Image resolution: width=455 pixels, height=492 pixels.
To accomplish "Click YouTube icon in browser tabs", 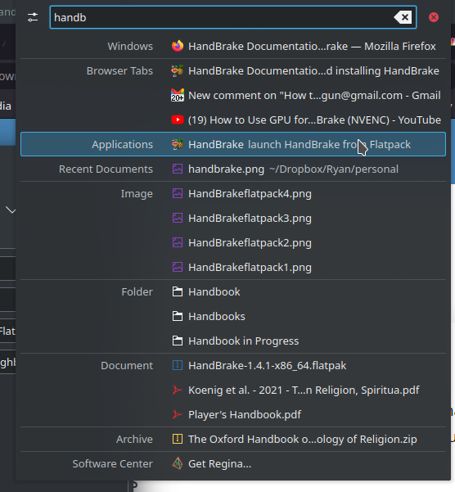I will (x=178, y=120).
